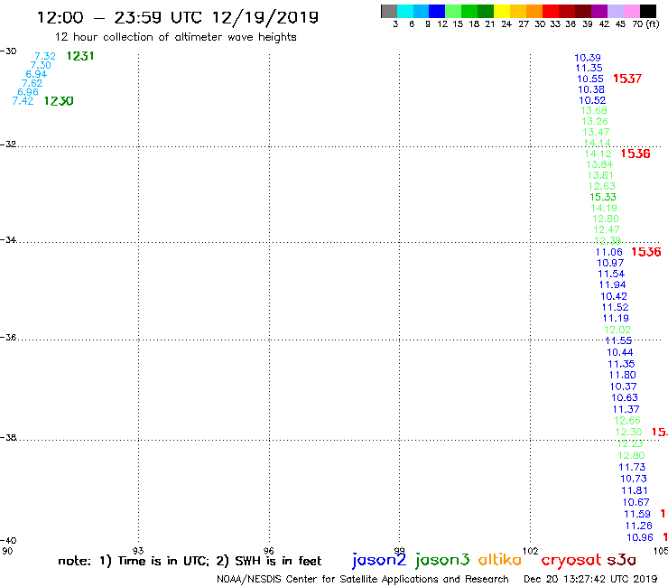The width and height of the screenshot is (668, 587).
Task: Click the wave height value '10.97'
Action: 610,263
